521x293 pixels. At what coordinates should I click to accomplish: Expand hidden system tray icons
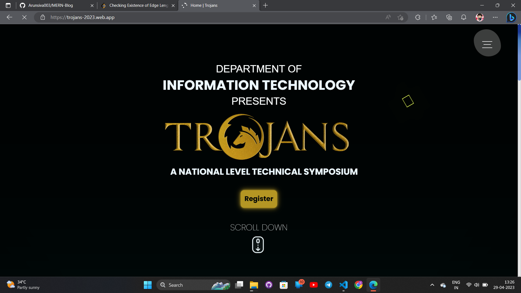point(432,285)
